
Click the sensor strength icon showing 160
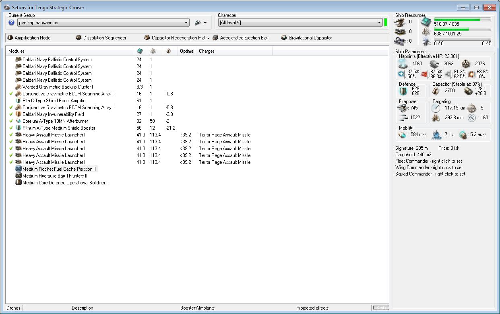click(x=472, y=118)
